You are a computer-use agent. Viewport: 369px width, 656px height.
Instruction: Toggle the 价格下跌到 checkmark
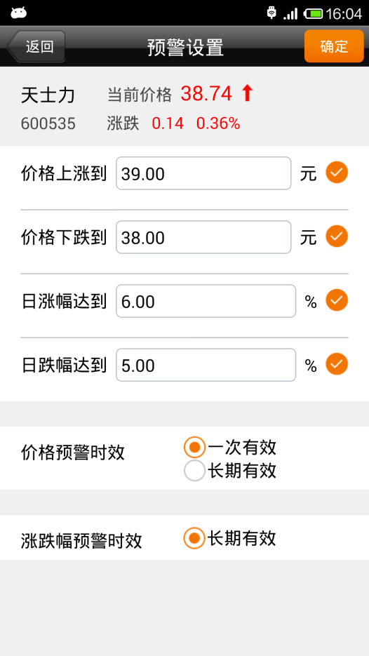pos(337,236)
